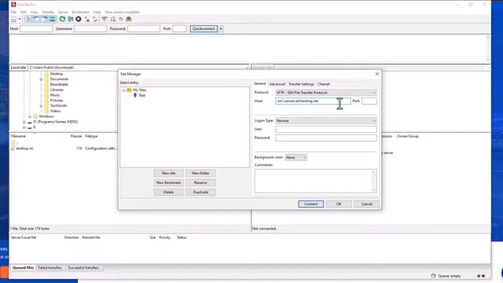Click the Site Manager Port field
Screen dimensions: 503x283
(369, 101)
